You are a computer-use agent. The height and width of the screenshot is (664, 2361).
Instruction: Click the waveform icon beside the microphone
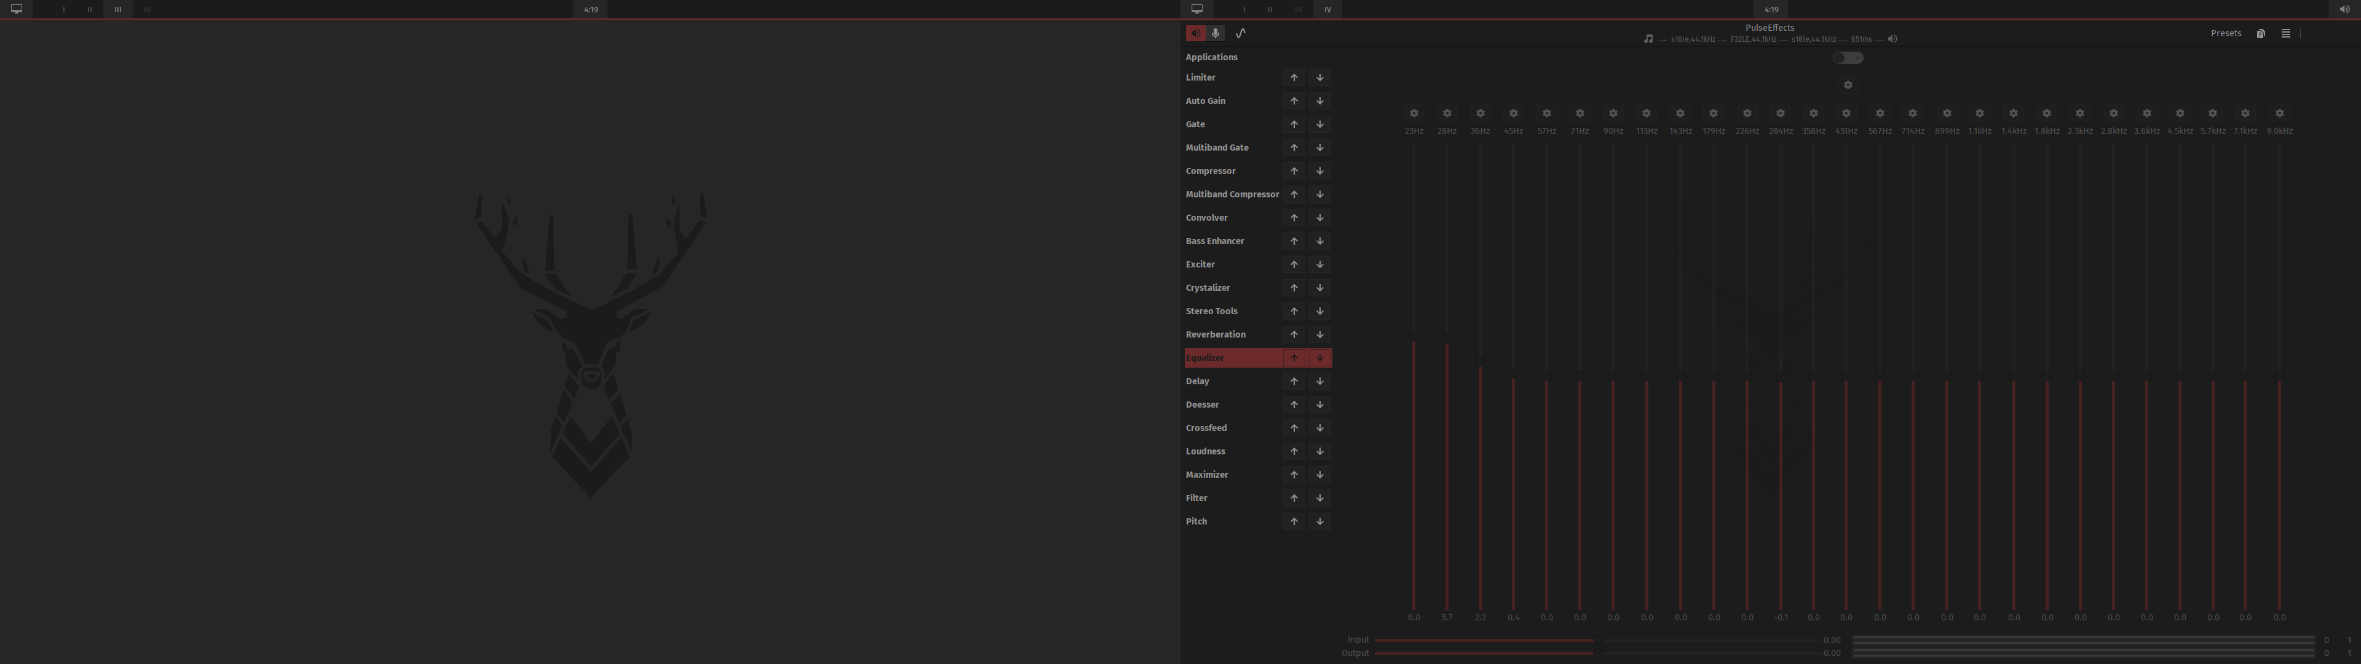pos(1240,33)
